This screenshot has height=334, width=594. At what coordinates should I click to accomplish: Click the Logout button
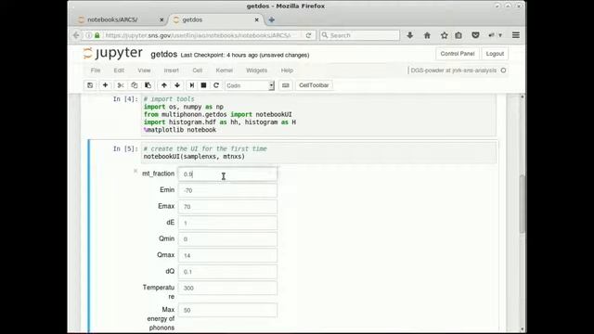coord(495,54)
